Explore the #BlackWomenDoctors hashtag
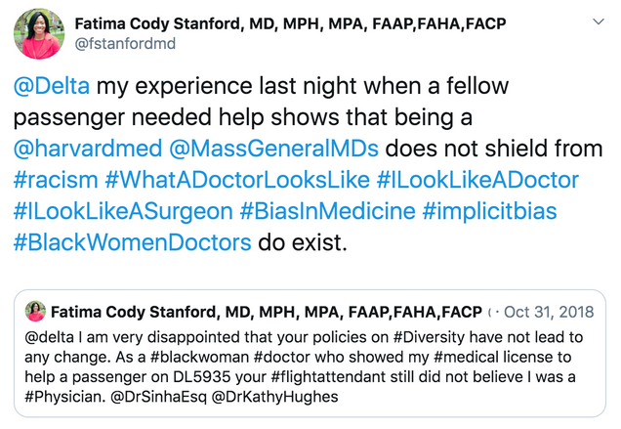The width and height of the screenshot is (621, 429). pos(132,241)
